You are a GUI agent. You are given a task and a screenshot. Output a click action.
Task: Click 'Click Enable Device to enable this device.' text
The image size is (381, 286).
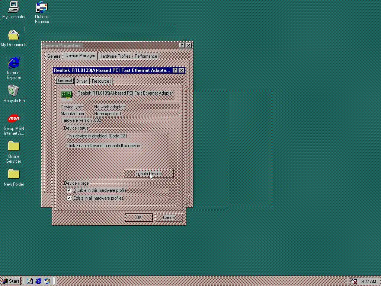coord(103,146)
